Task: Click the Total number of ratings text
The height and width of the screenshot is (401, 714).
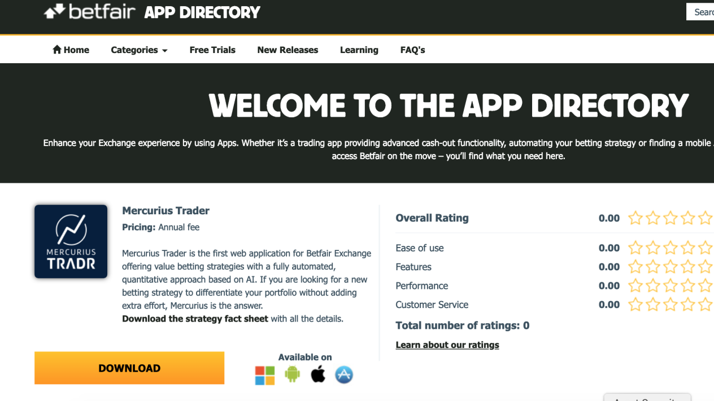Action: click(x=463, y=325)
